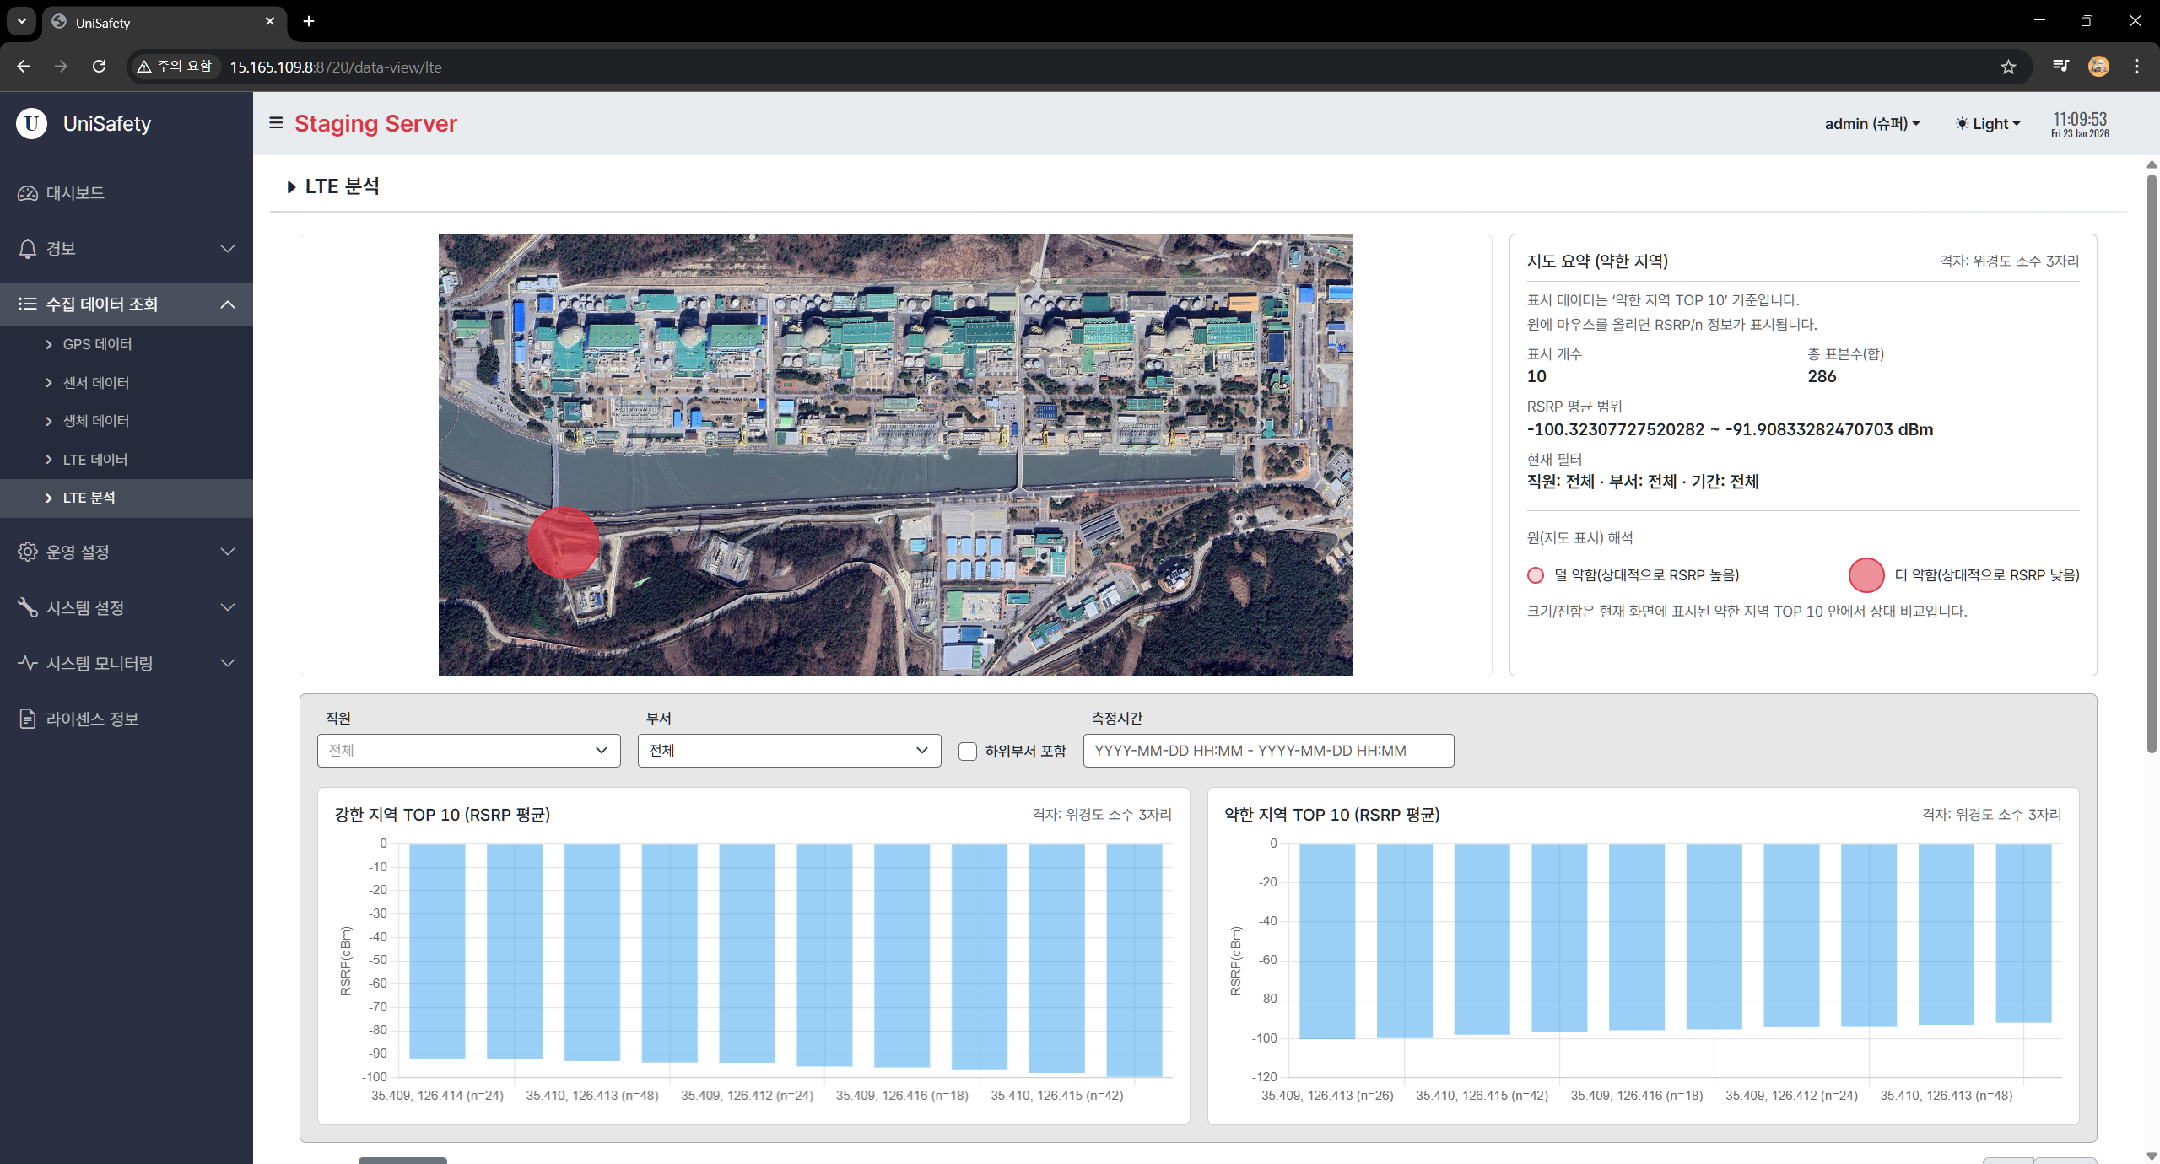
Task: Click the 측정시간 date range field
Action: (x=1269, y=751)
